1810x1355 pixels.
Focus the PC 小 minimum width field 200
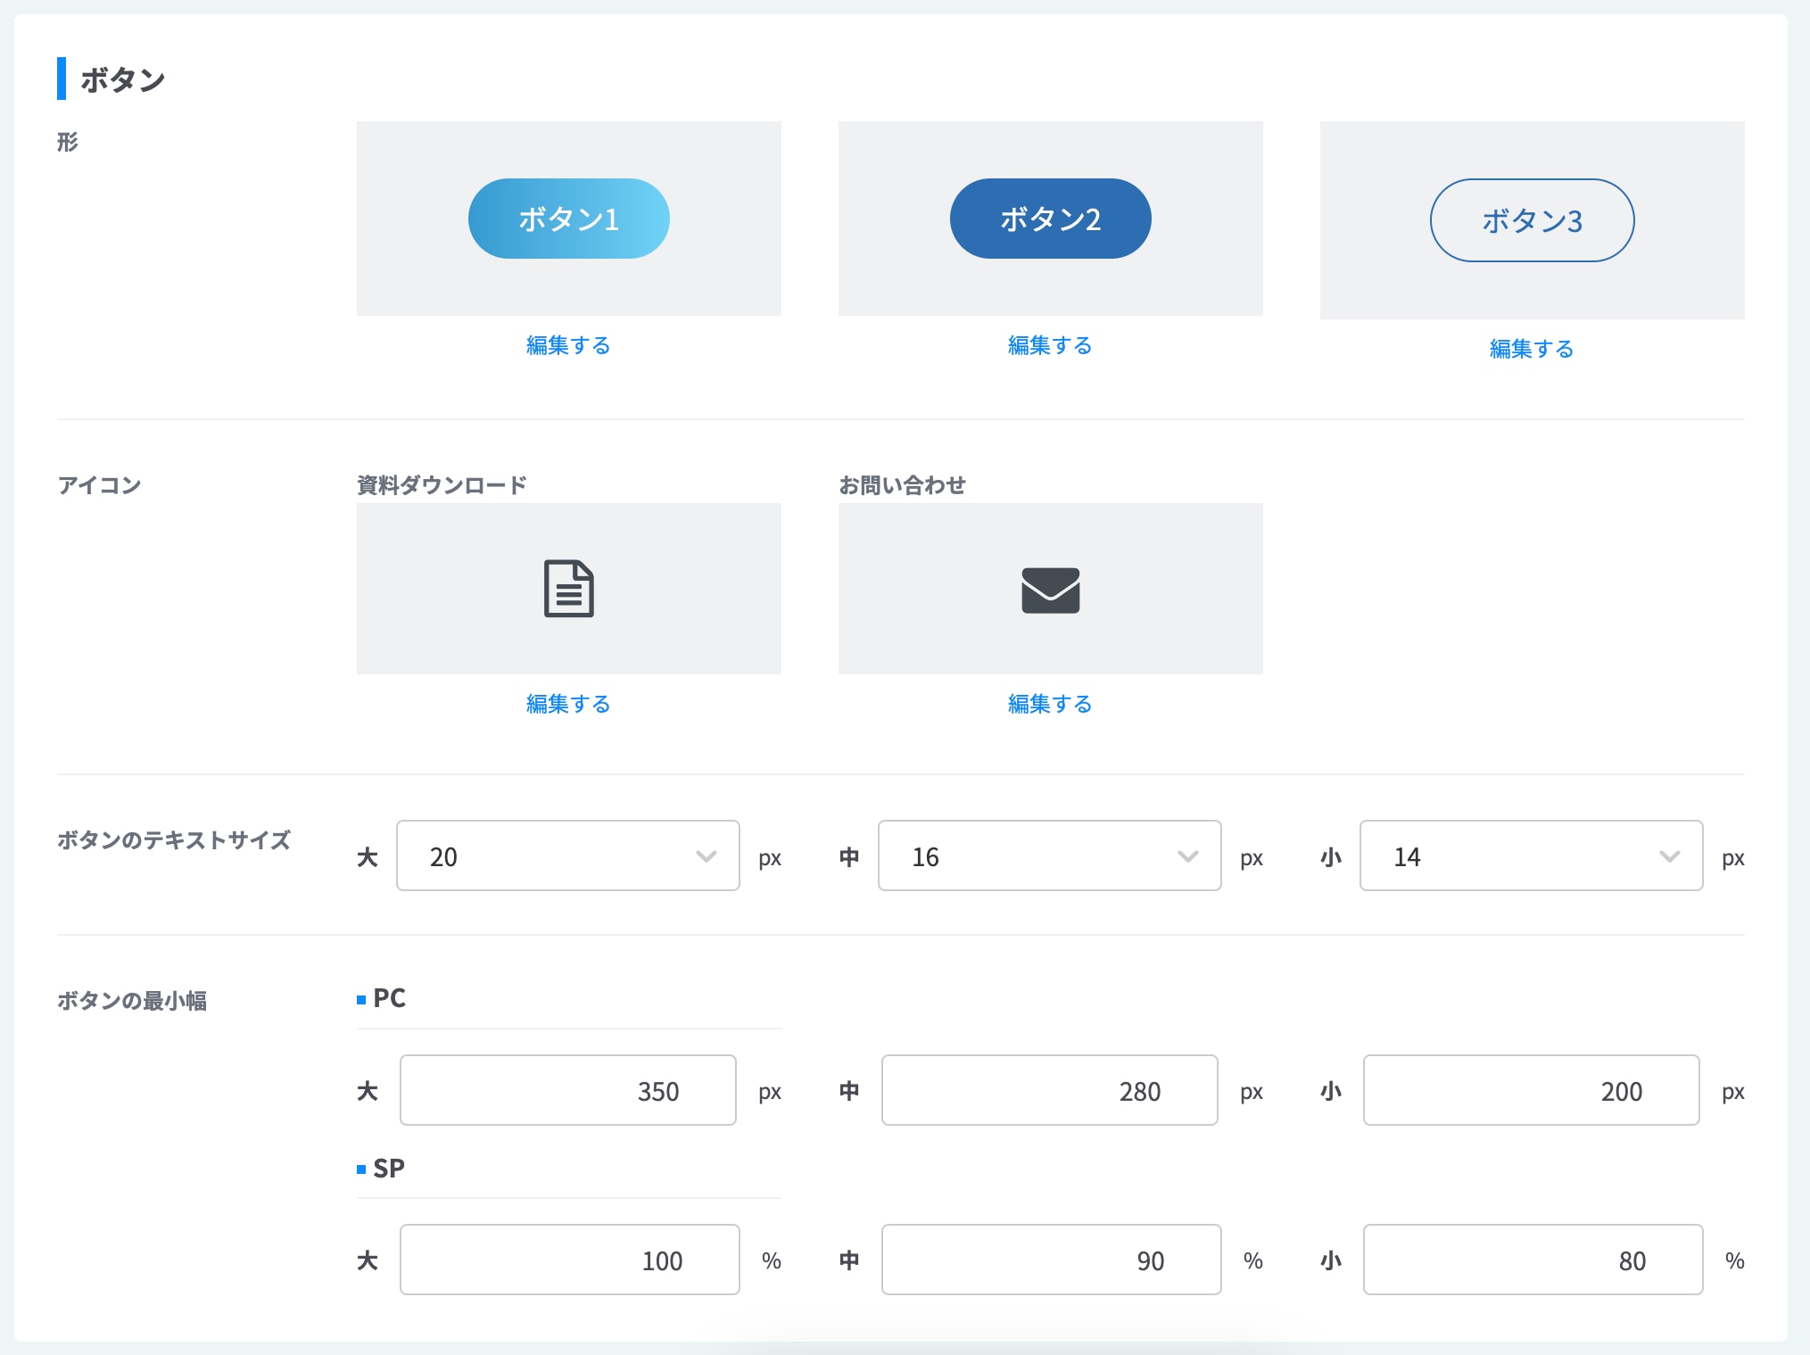tap(1532, 1090)
